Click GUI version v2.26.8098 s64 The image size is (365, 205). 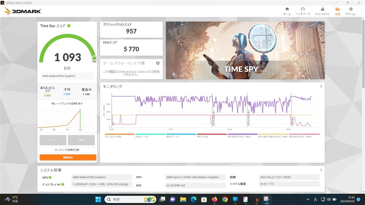pyautogui.click(x=195, y=185)
